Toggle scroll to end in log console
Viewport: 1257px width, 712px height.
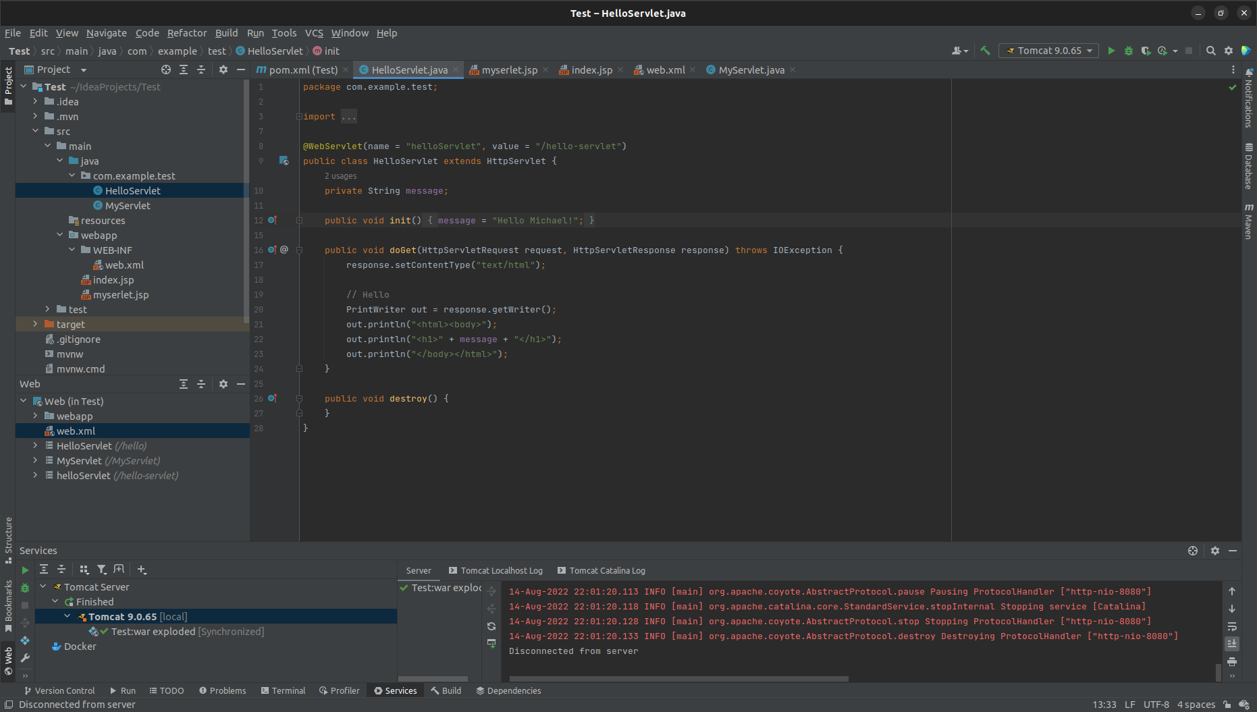(x=1232, y=644)
